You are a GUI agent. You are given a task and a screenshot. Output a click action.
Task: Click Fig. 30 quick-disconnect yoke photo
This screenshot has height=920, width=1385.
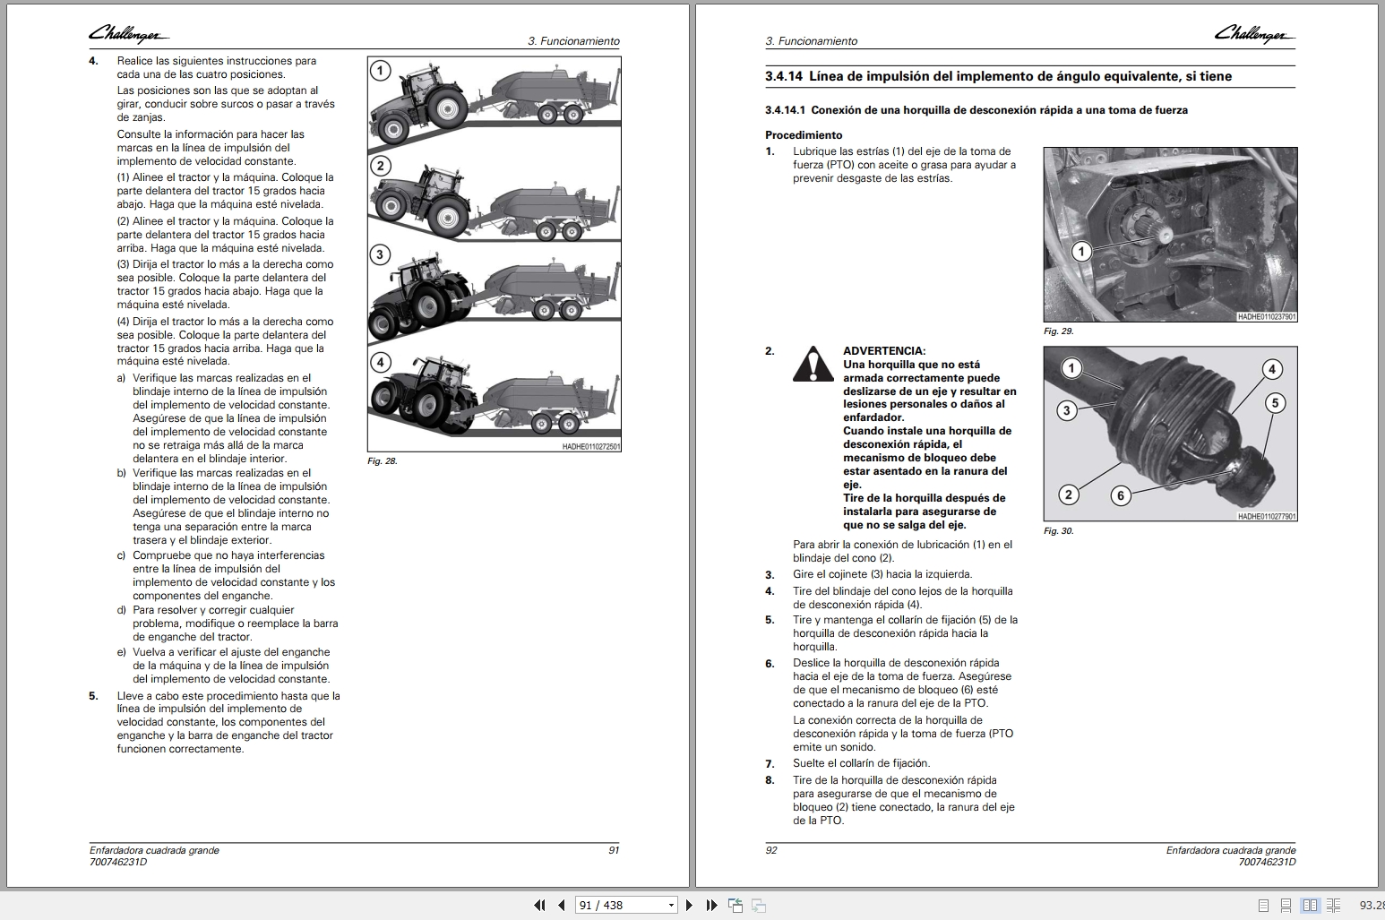point(1170,434)
